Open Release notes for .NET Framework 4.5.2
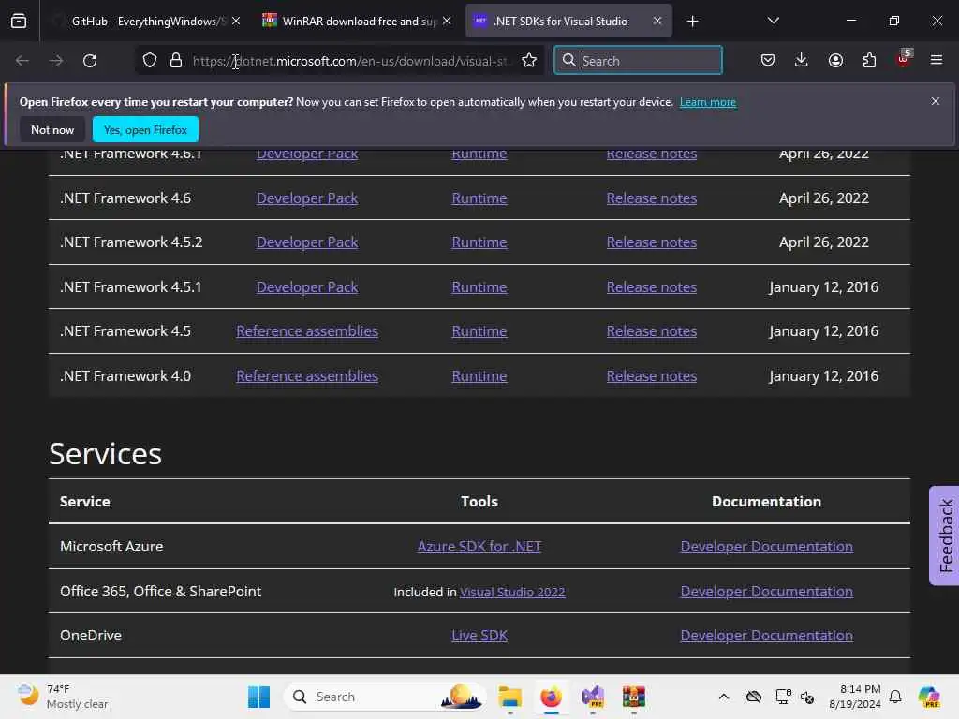 coord(652,242)
